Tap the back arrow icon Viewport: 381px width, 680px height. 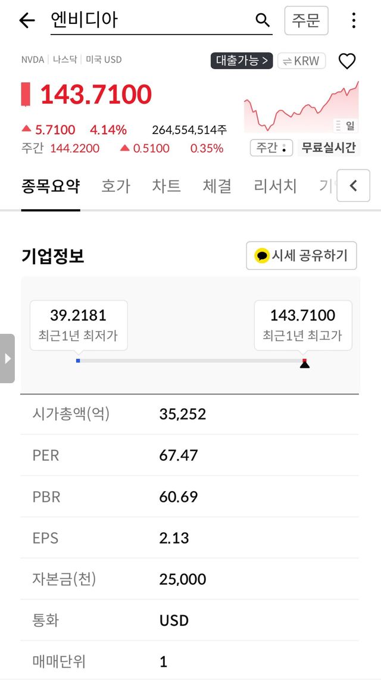point(27,21)
